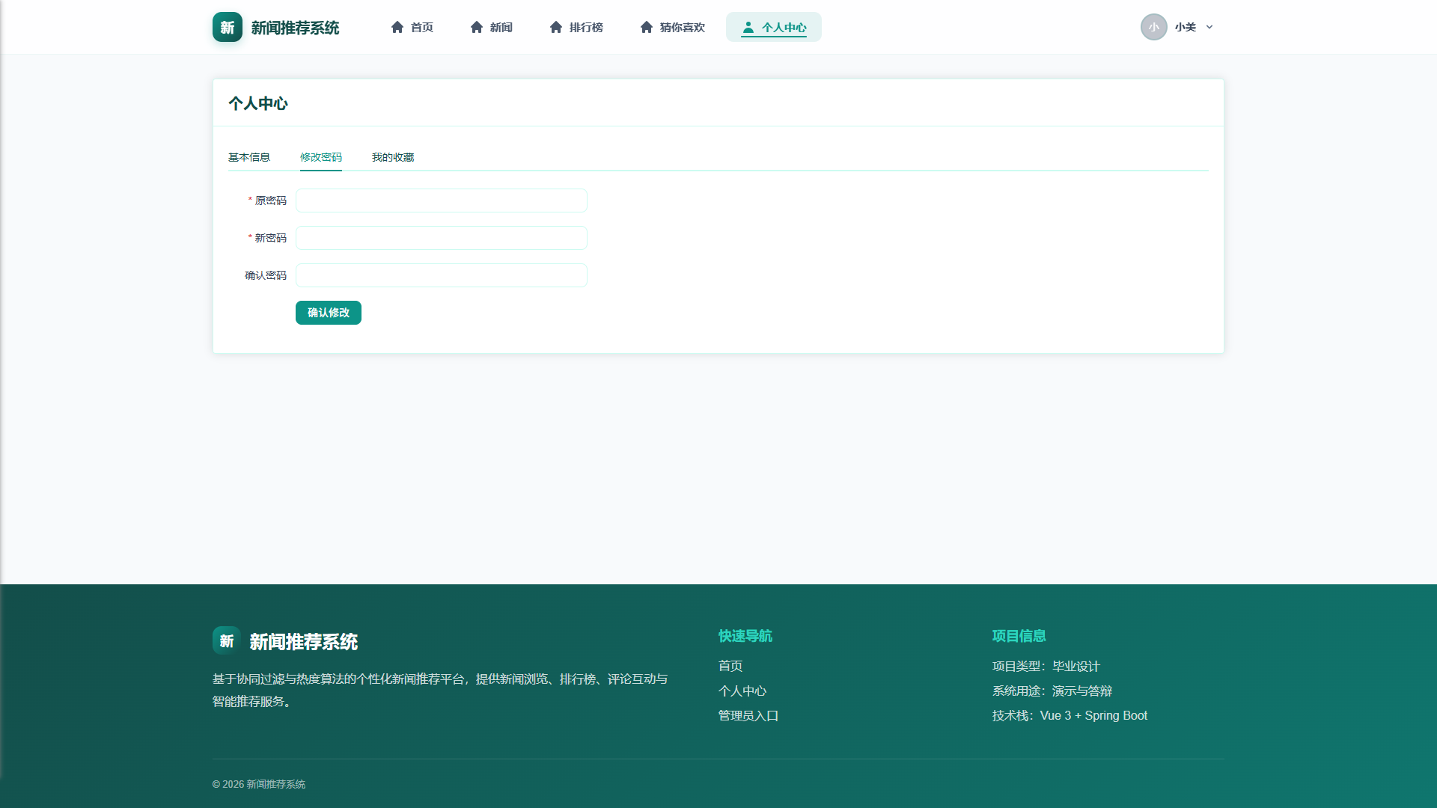Select the 个人中心 navigation item
Viewport: 1437px width, 808px height.
point(774,27)
